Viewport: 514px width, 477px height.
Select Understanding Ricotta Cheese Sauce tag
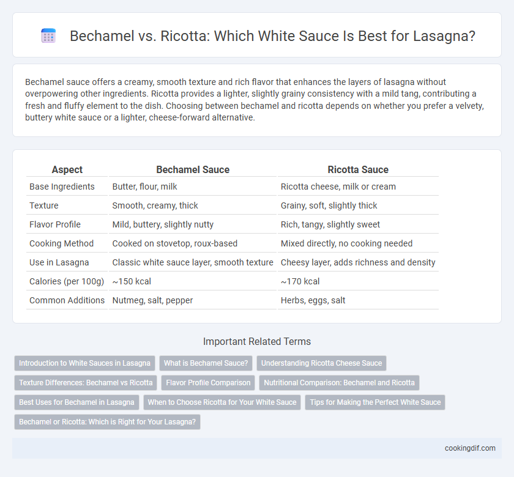tap(322, 363)
